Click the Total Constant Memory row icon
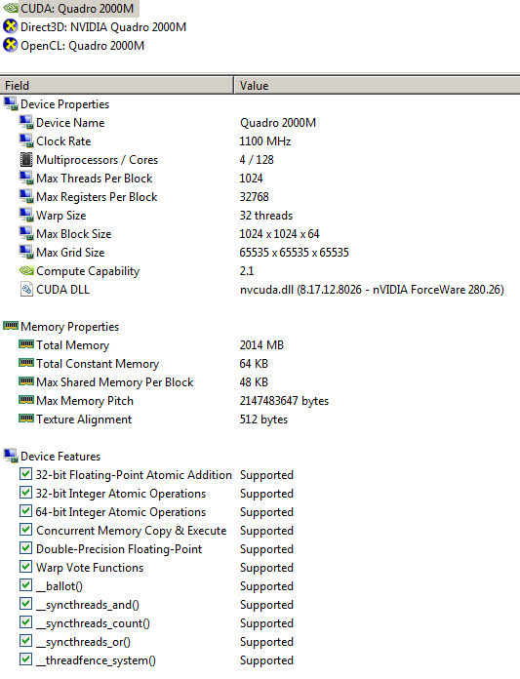Viewport: 520px width, 679px height. click(26, 363)
